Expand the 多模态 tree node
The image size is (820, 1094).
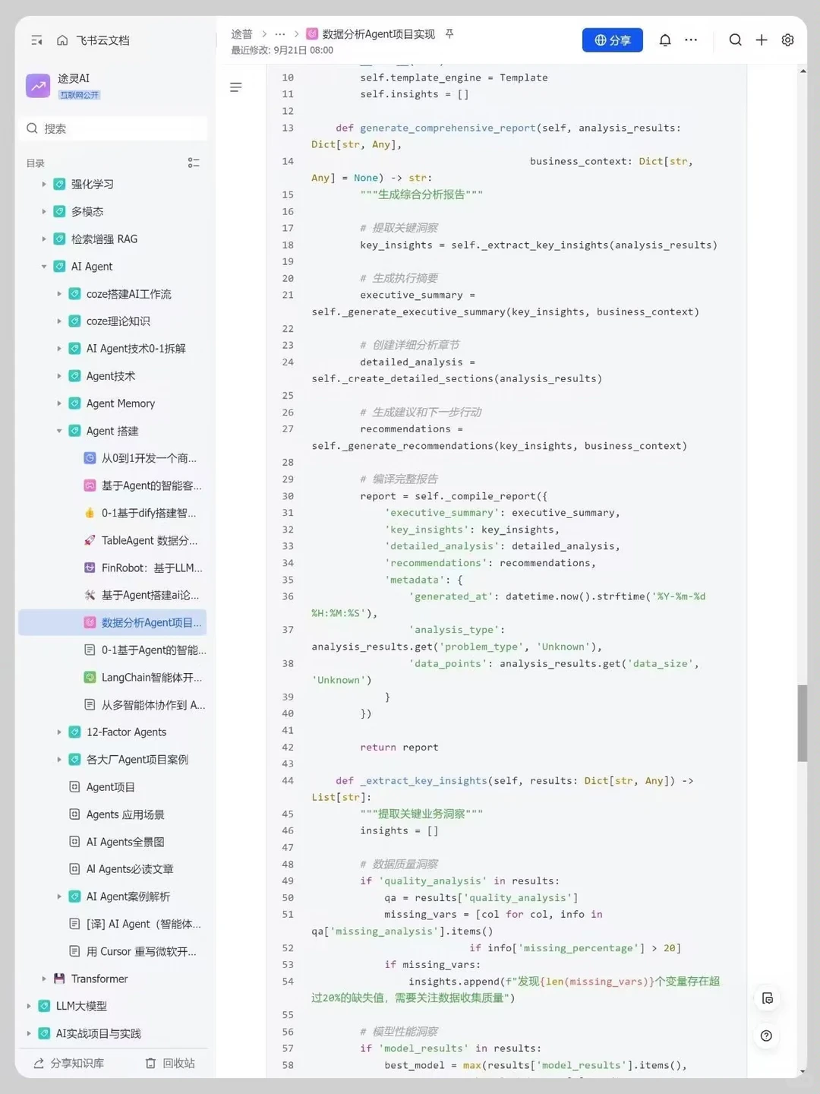point(44,211)
